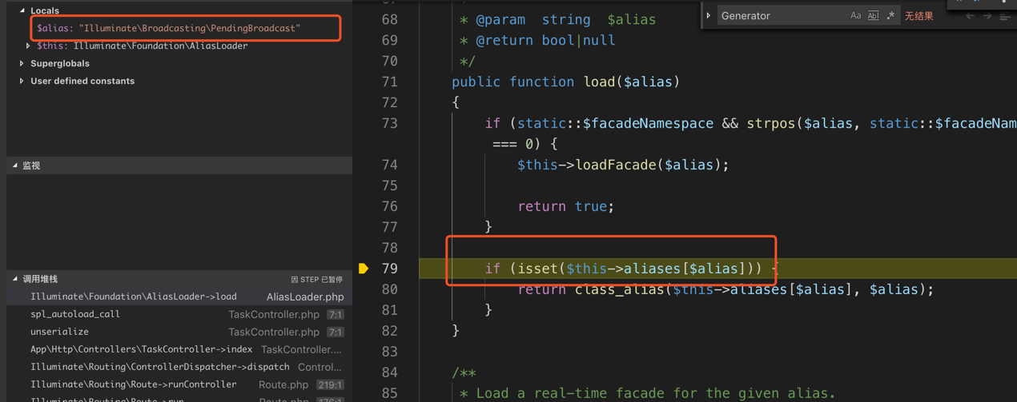
Task: Expand Superglobals section
Action: [22, 63]
